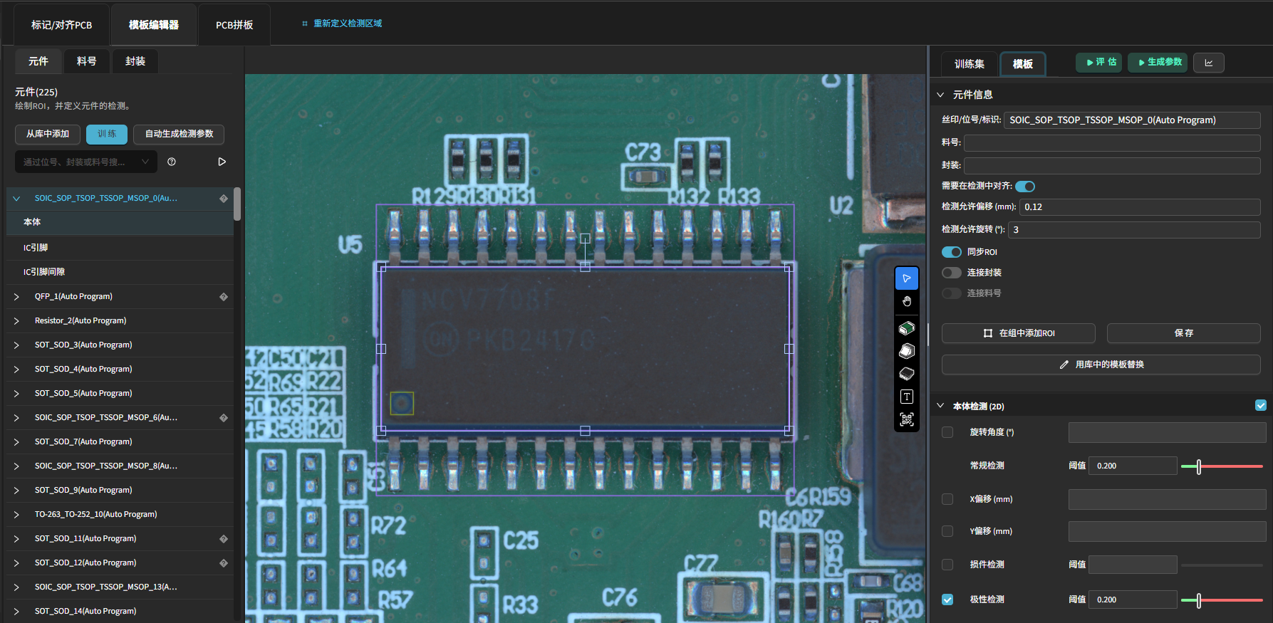Image resolution: width=1273 pixels, height=623 pixels.
Task: Click the 从库中添加 button
Action: pos(48,134)
